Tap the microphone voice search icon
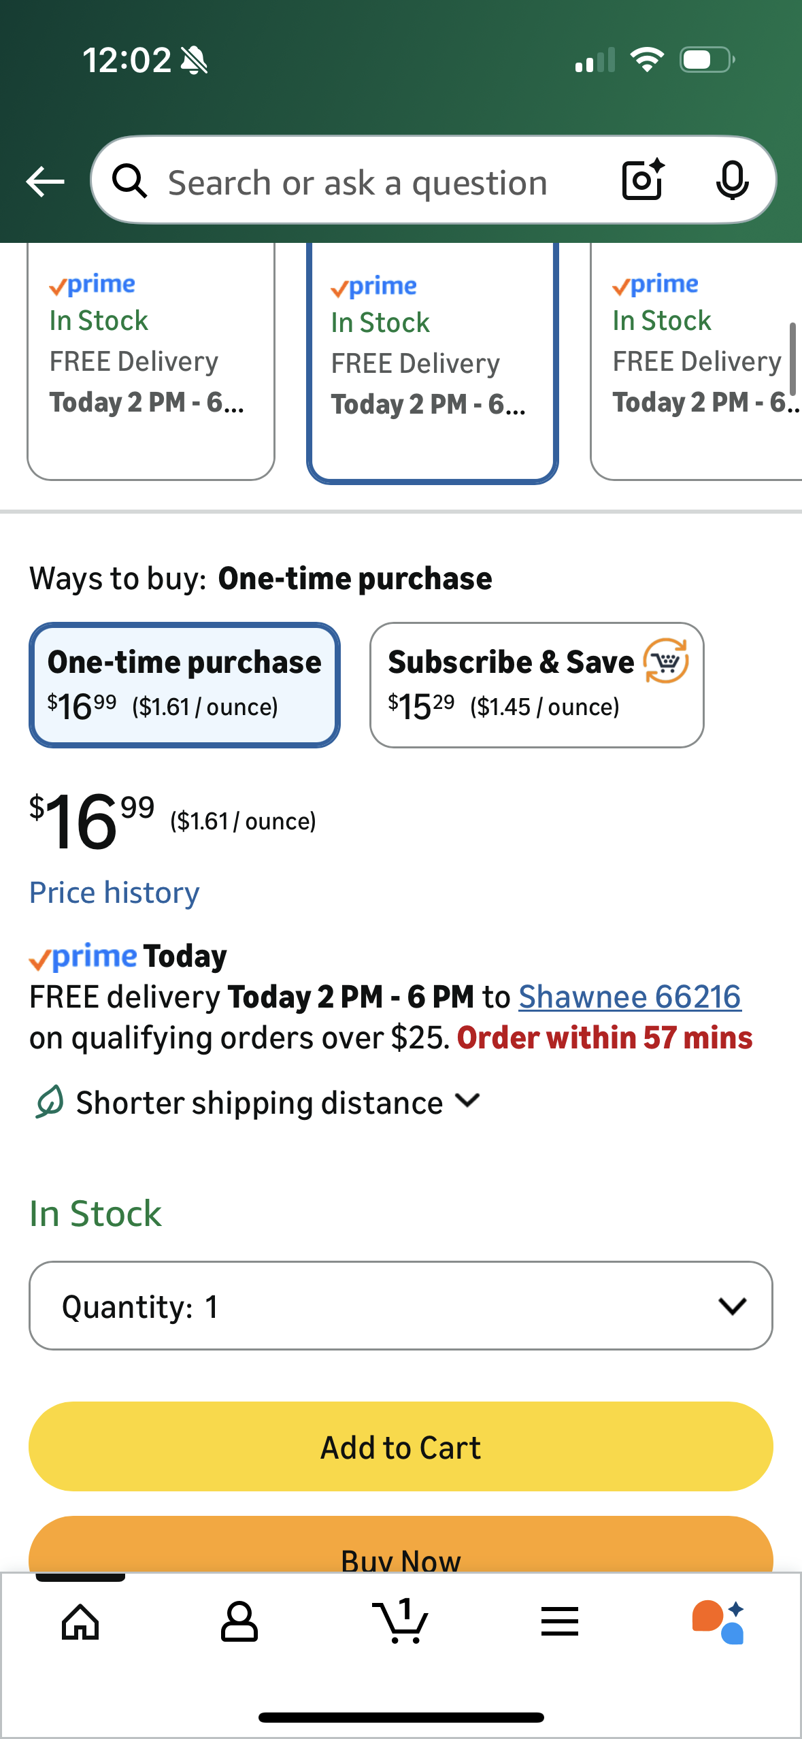 tap(732, 181)
